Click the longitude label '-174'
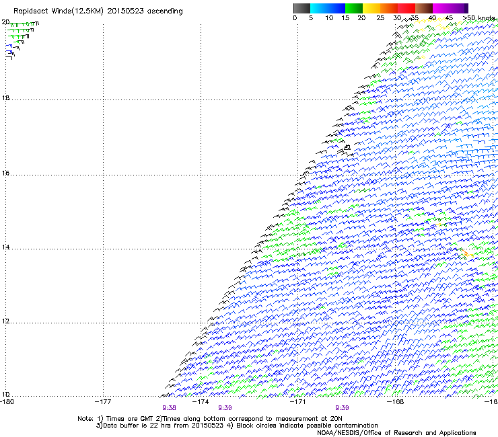Image resolution: width=498 pixels, height=437 pixels. tap(201, 401)
